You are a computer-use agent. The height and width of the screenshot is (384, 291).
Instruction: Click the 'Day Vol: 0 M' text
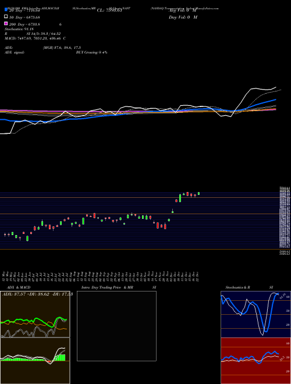point(183,17)
